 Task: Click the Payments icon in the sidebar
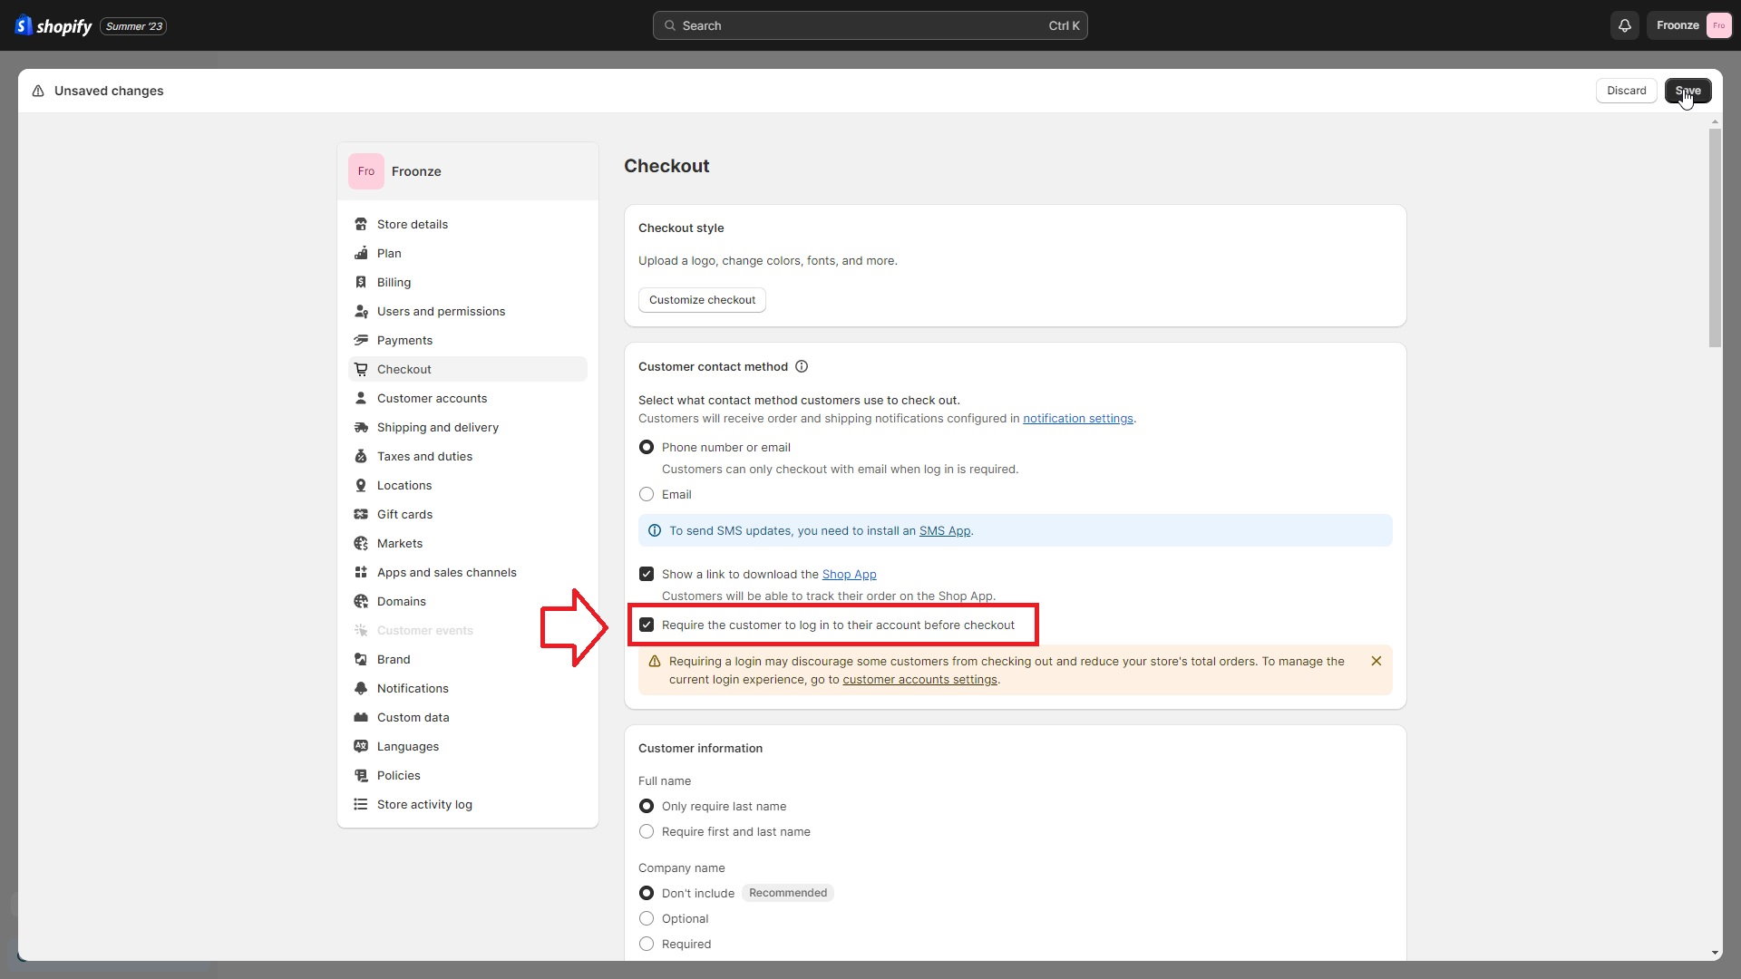pos(361,341)
